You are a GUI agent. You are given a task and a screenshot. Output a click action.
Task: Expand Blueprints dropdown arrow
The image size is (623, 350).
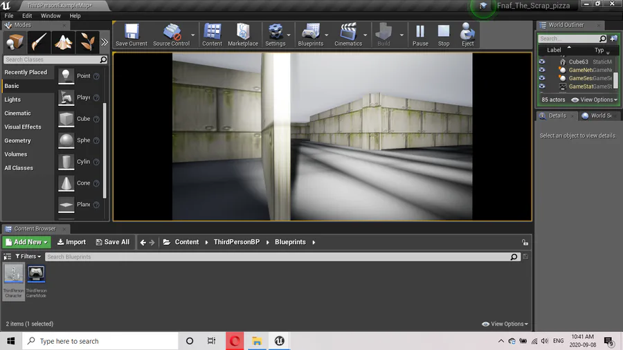pyautogui.click(x=326, y=35)
